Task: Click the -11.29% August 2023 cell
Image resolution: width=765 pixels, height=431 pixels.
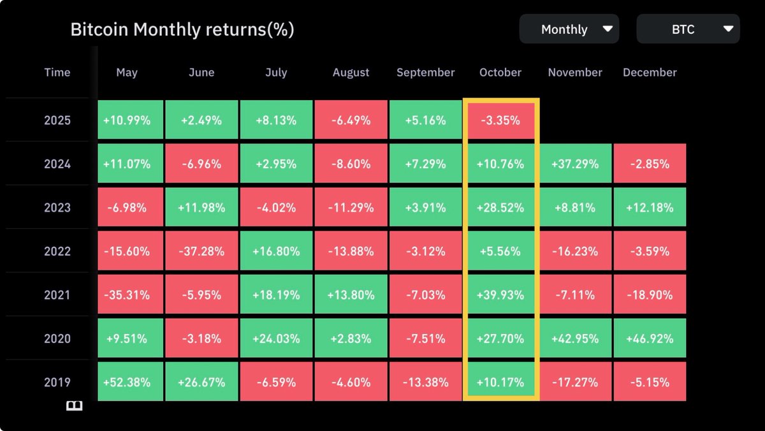Action: point(351,208)
